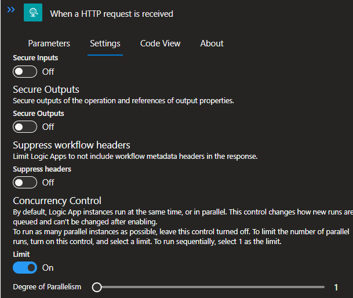Screen dimensions: 353x298
Task: Toggle the Suppress headers switch
Action: [x=25, y=183]
